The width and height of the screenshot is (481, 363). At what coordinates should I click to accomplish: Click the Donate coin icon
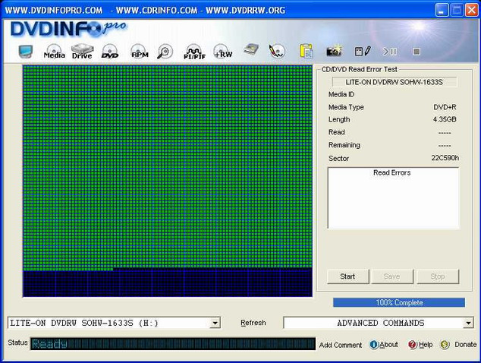tap(445, 345)
